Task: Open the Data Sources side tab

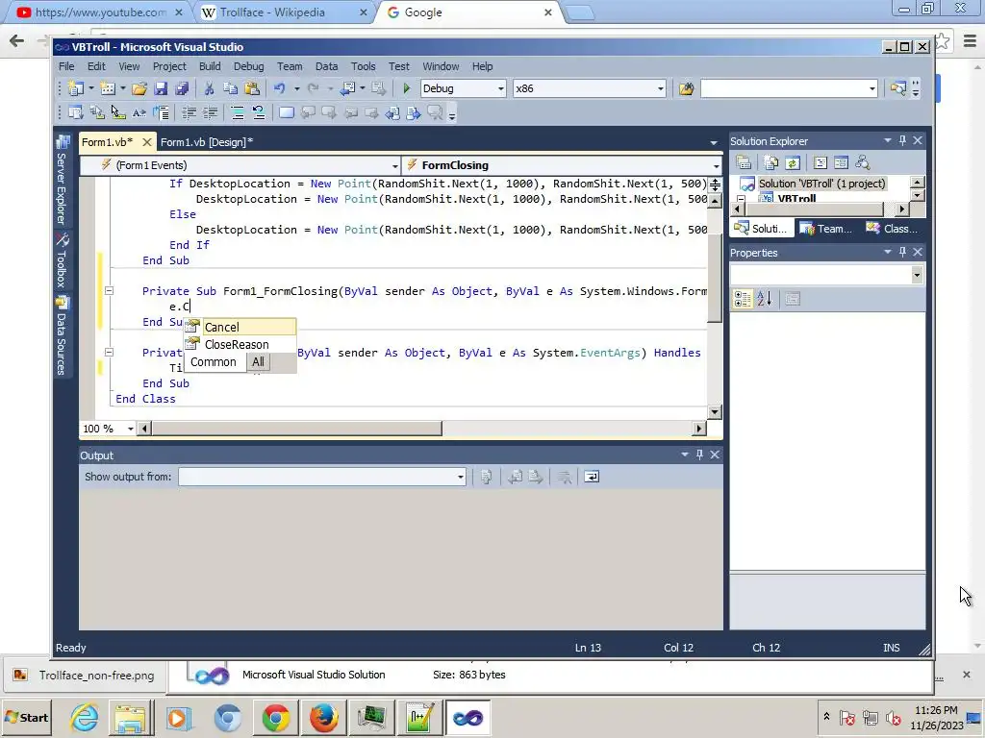Action: (63, 335)
